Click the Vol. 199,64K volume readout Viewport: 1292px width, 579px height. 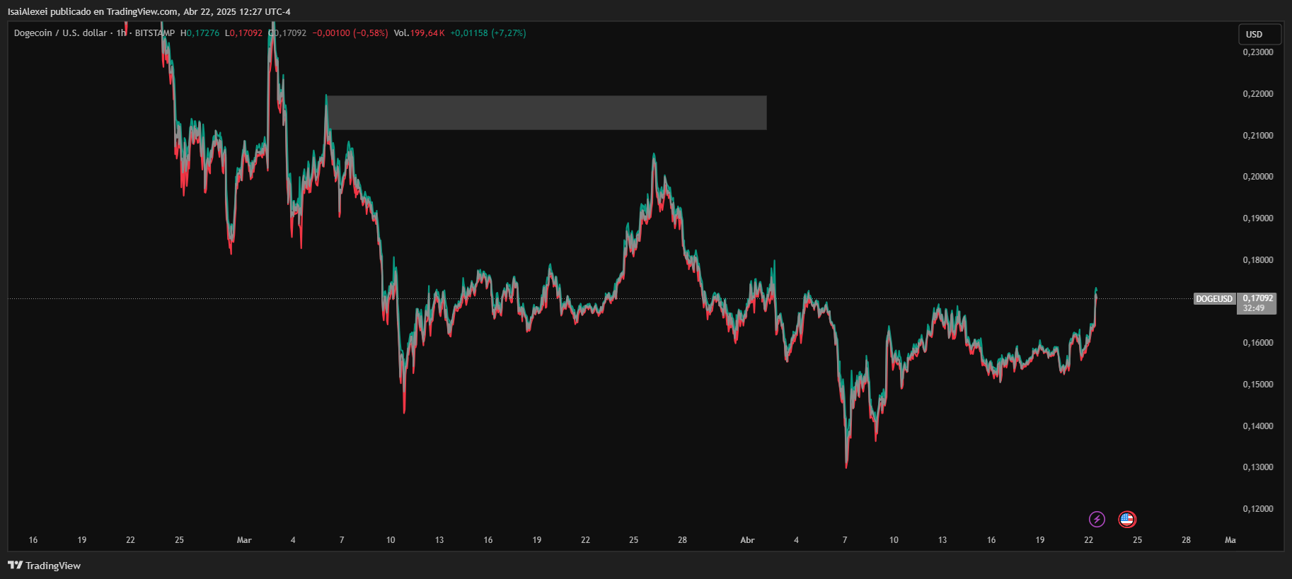(x=419, y=33)
